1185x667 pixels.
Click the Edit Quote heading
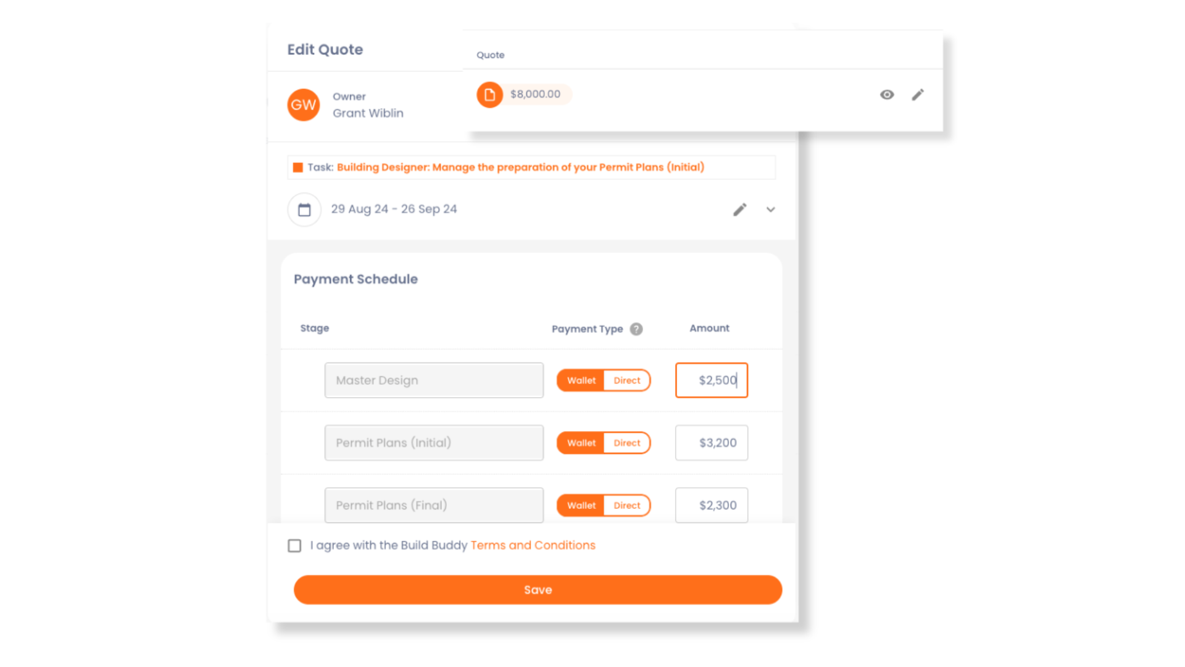[325, 49]
